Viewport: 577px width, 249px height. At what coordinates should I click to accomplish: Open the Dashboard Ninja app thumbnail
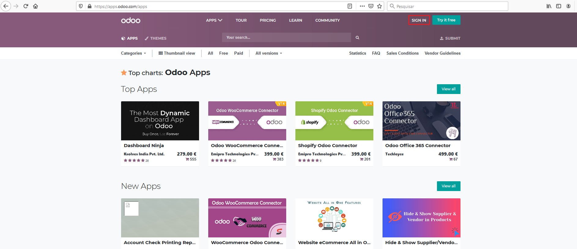click(160, 121)
